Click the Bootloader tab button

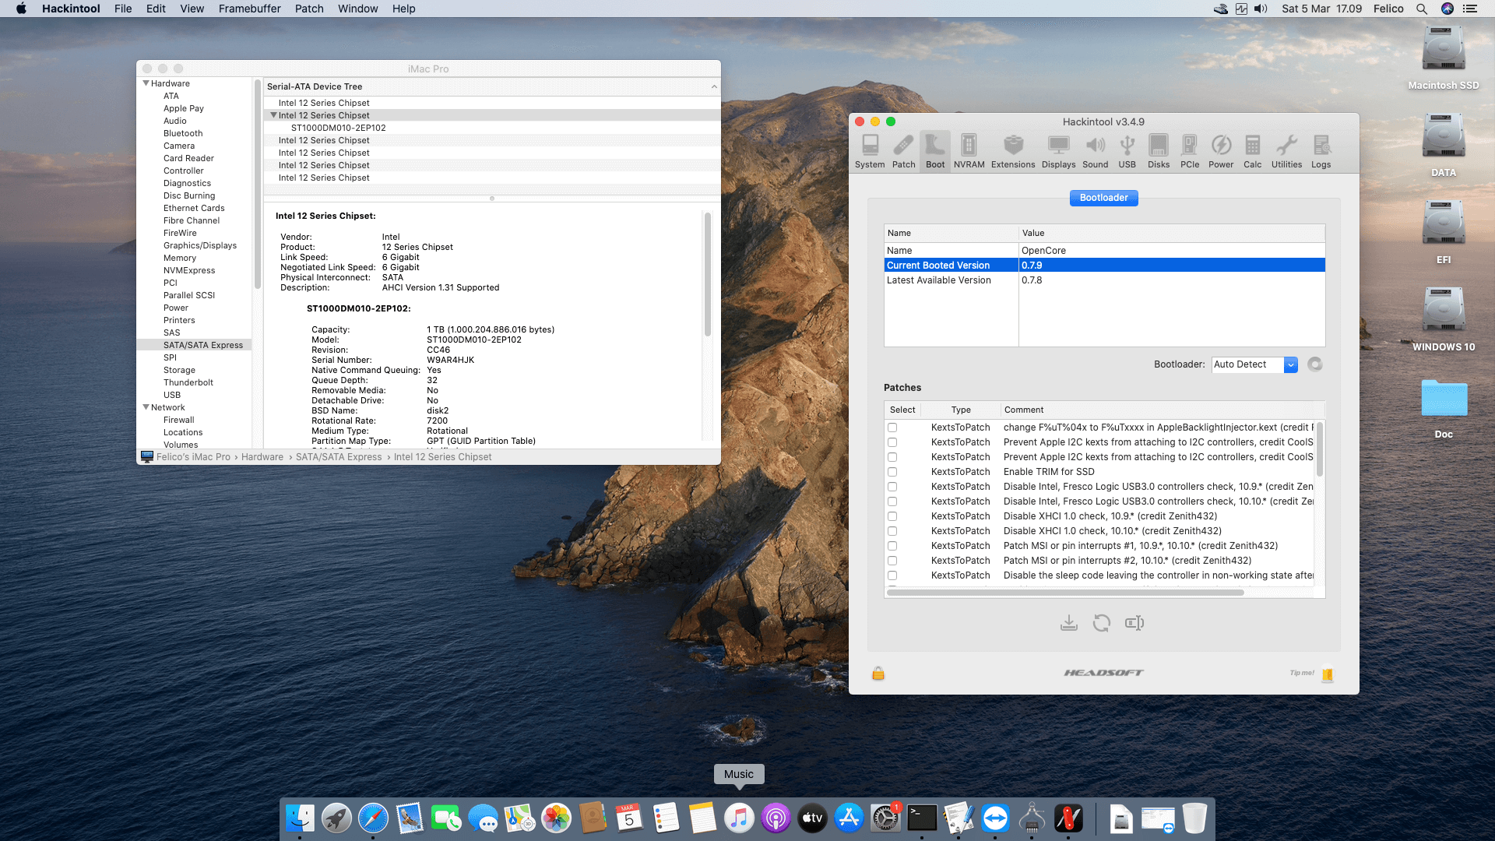pyautogui.click(x=1103, y=198)
